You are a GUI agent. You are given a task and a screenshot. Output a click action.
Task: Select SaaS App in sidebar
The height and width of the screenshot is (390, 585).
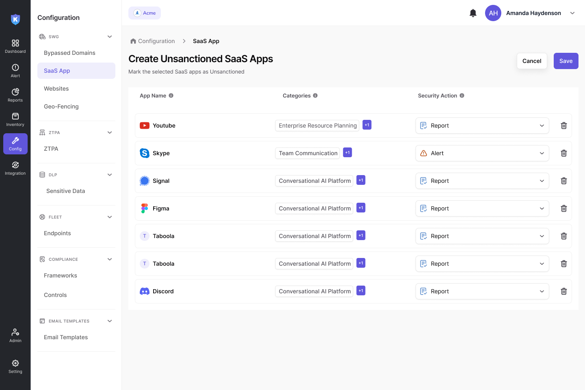tap(76, 71)
